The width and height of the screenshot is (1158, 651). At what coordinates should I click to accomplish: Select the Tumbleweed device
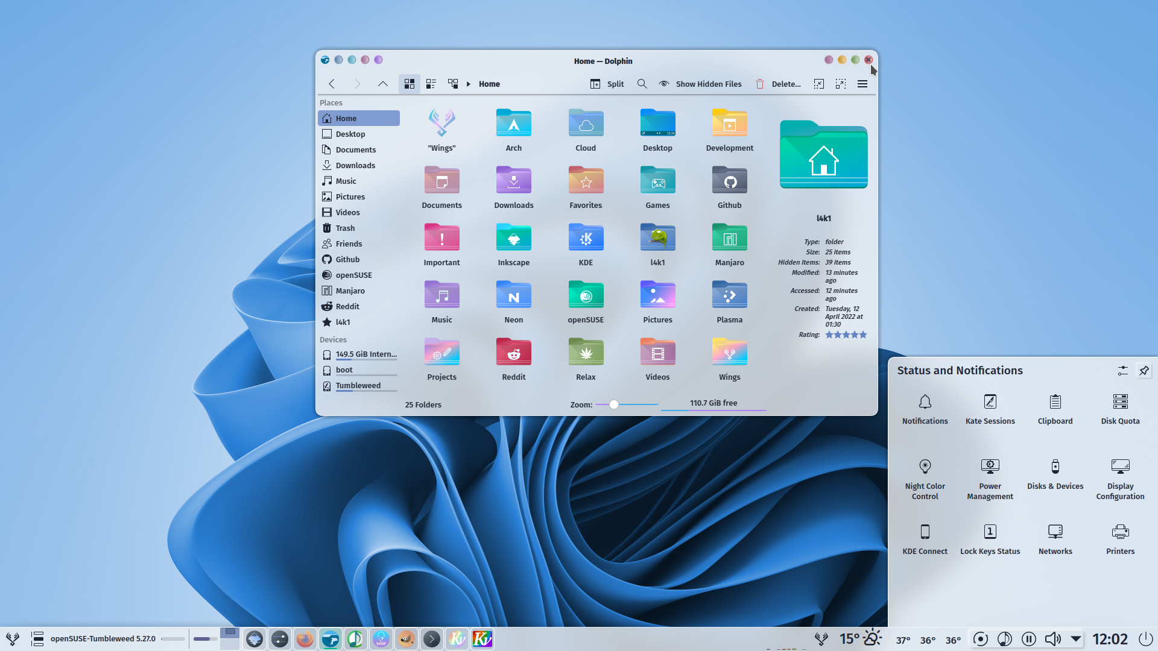(x=359, y=386)
